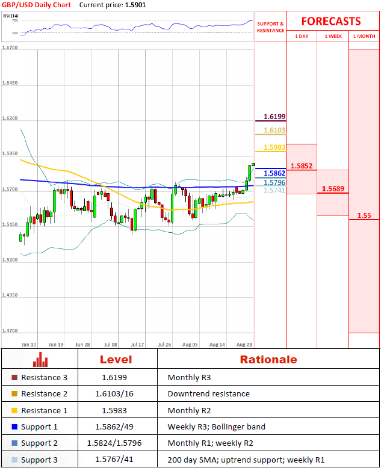Select the 1 WEEK forecast column header

333,36
